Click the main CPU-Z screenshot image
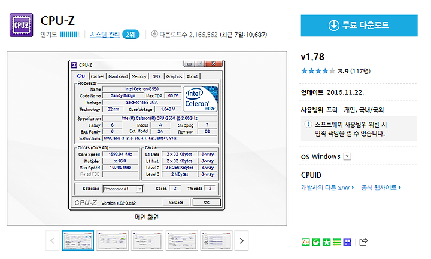 (147, 135)
